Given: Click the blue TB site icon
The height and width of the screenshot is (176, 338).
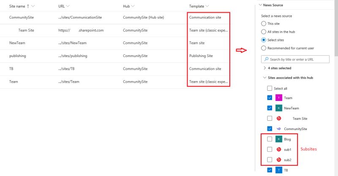Looking at the screenshot, I should pyautogui.click(x=279, y=170).
